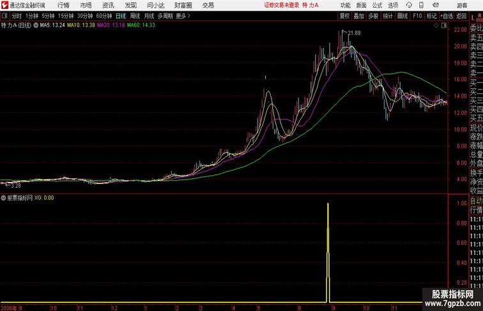Click the MA60: 14.33 indicator value
The height and width of the screenshot is (311, 483).
pos(141,26)
